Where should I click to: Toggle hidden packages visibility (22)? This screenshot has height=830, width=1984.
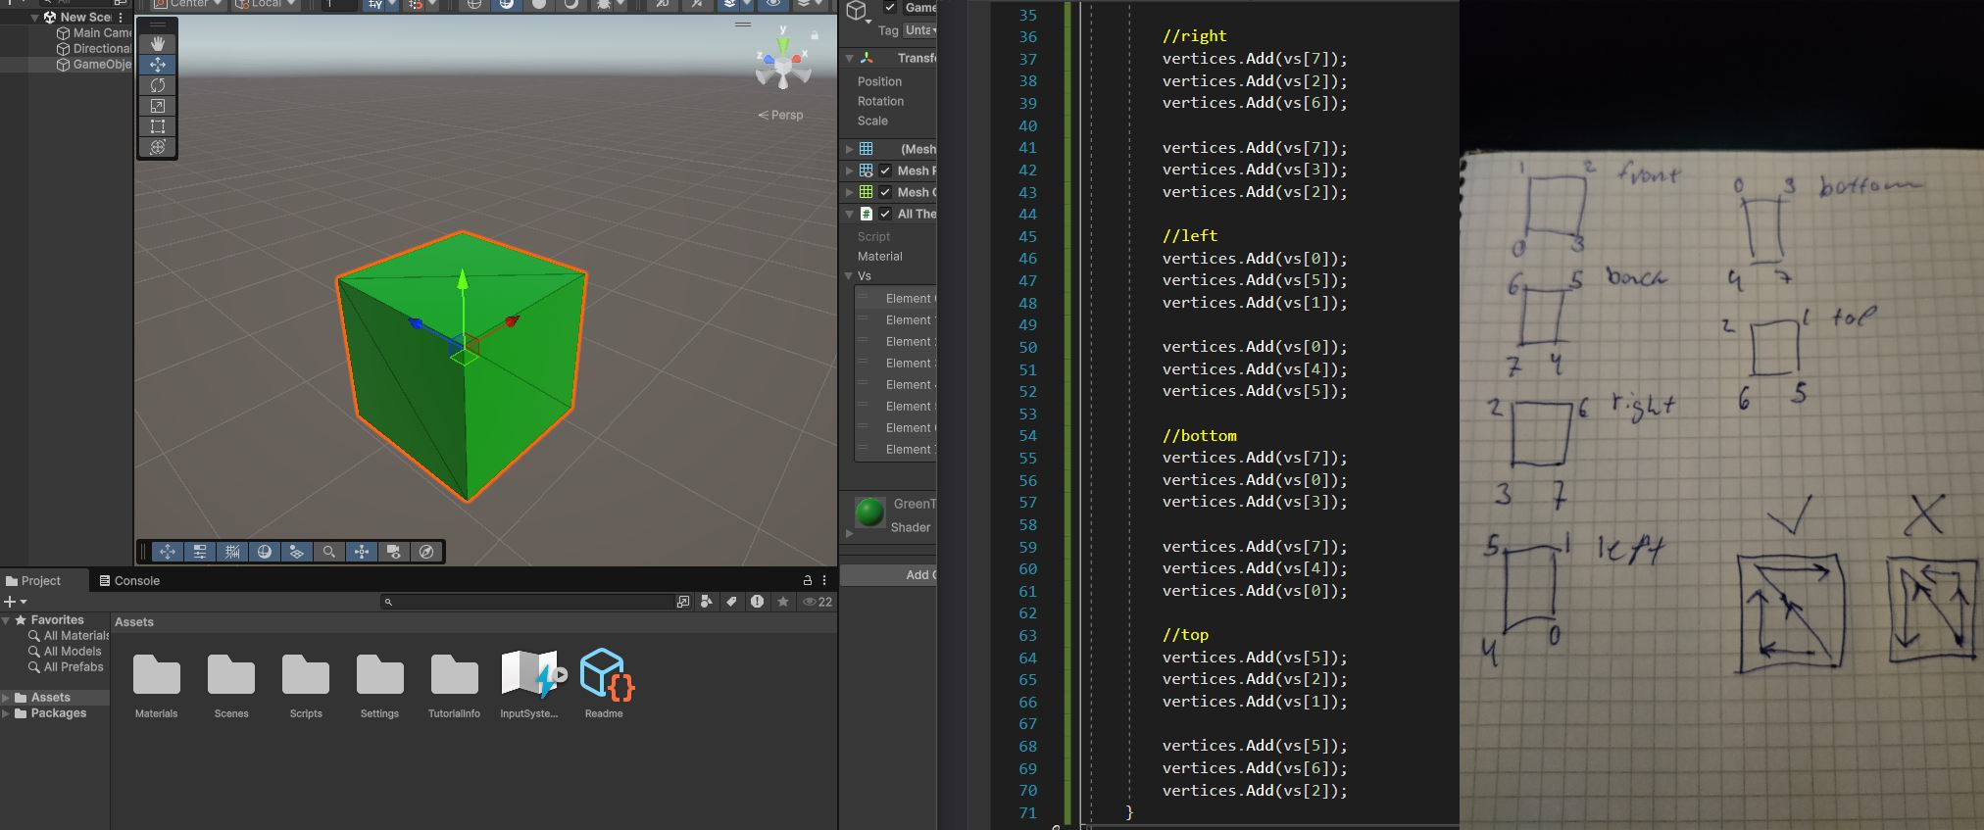point(818,602)
